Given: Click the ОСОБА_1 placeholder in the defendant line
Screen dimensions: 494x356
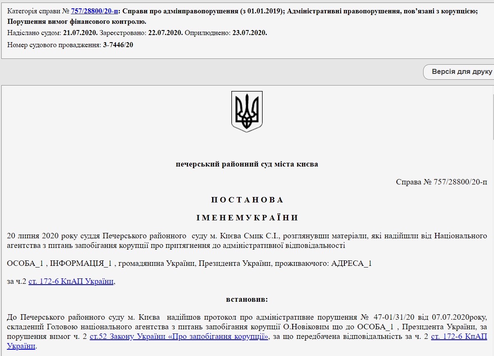Looking at the screenshot, I should coord(25,263).
